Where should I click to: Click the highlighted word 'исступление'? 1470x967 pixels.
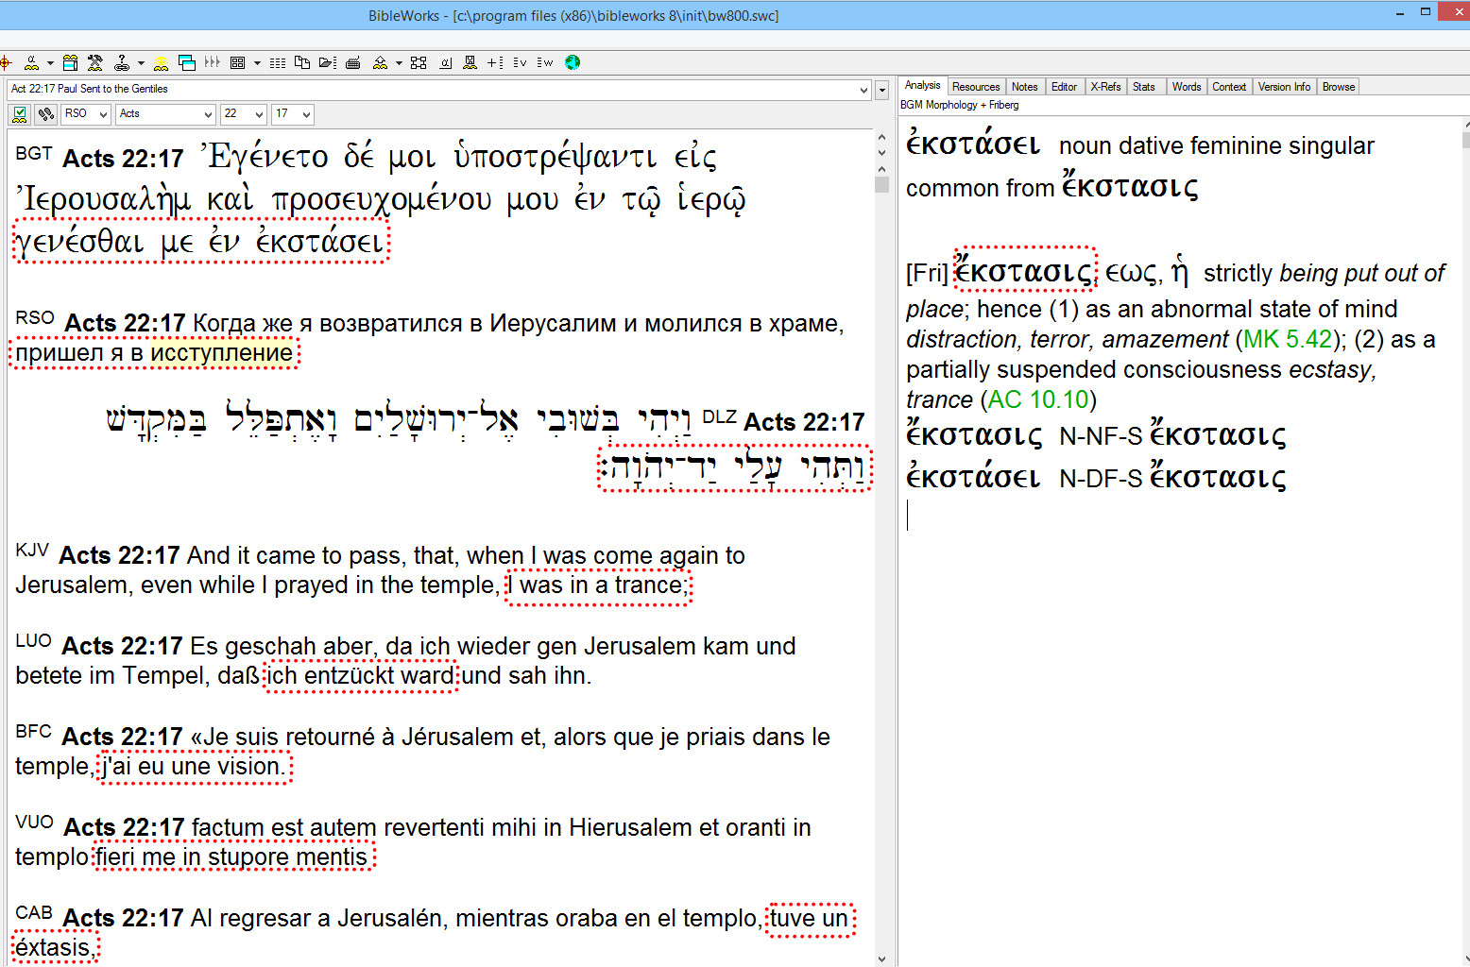click(x=222, y=353)
